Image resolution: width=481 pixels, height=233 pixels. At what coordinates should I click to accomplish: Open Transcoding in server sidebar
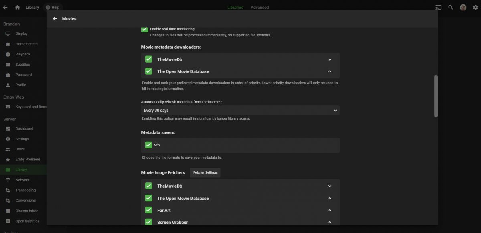(x=25, y=190)
